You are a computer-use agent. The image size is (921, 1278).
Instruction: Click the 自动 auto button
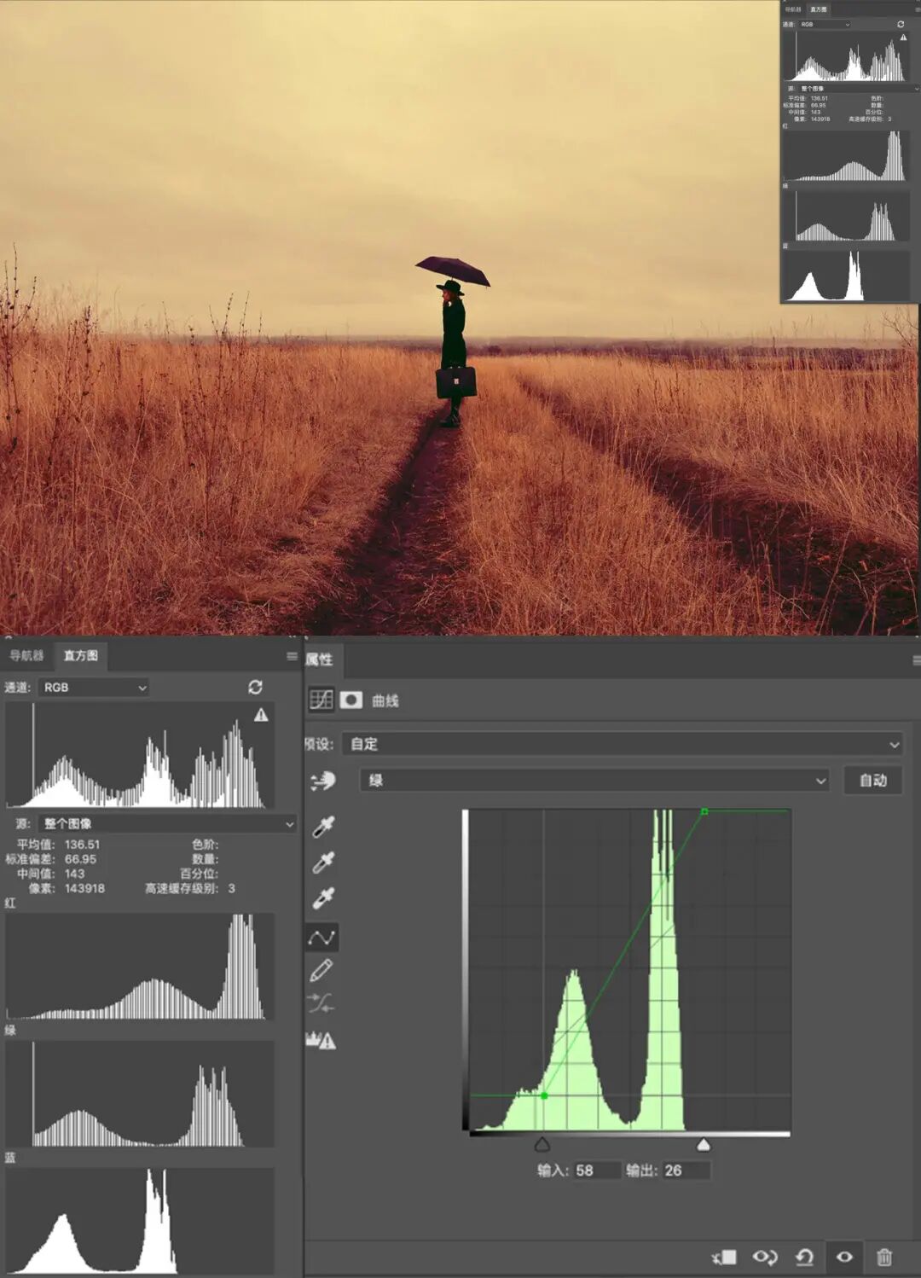click(873, 780)
